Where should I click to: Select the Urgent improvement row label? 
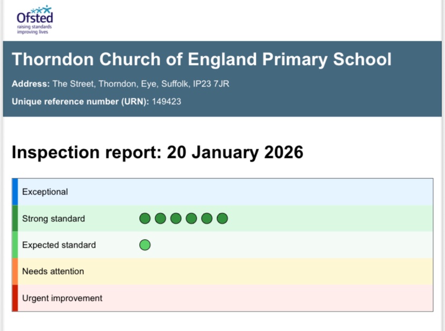coord(62,298)
